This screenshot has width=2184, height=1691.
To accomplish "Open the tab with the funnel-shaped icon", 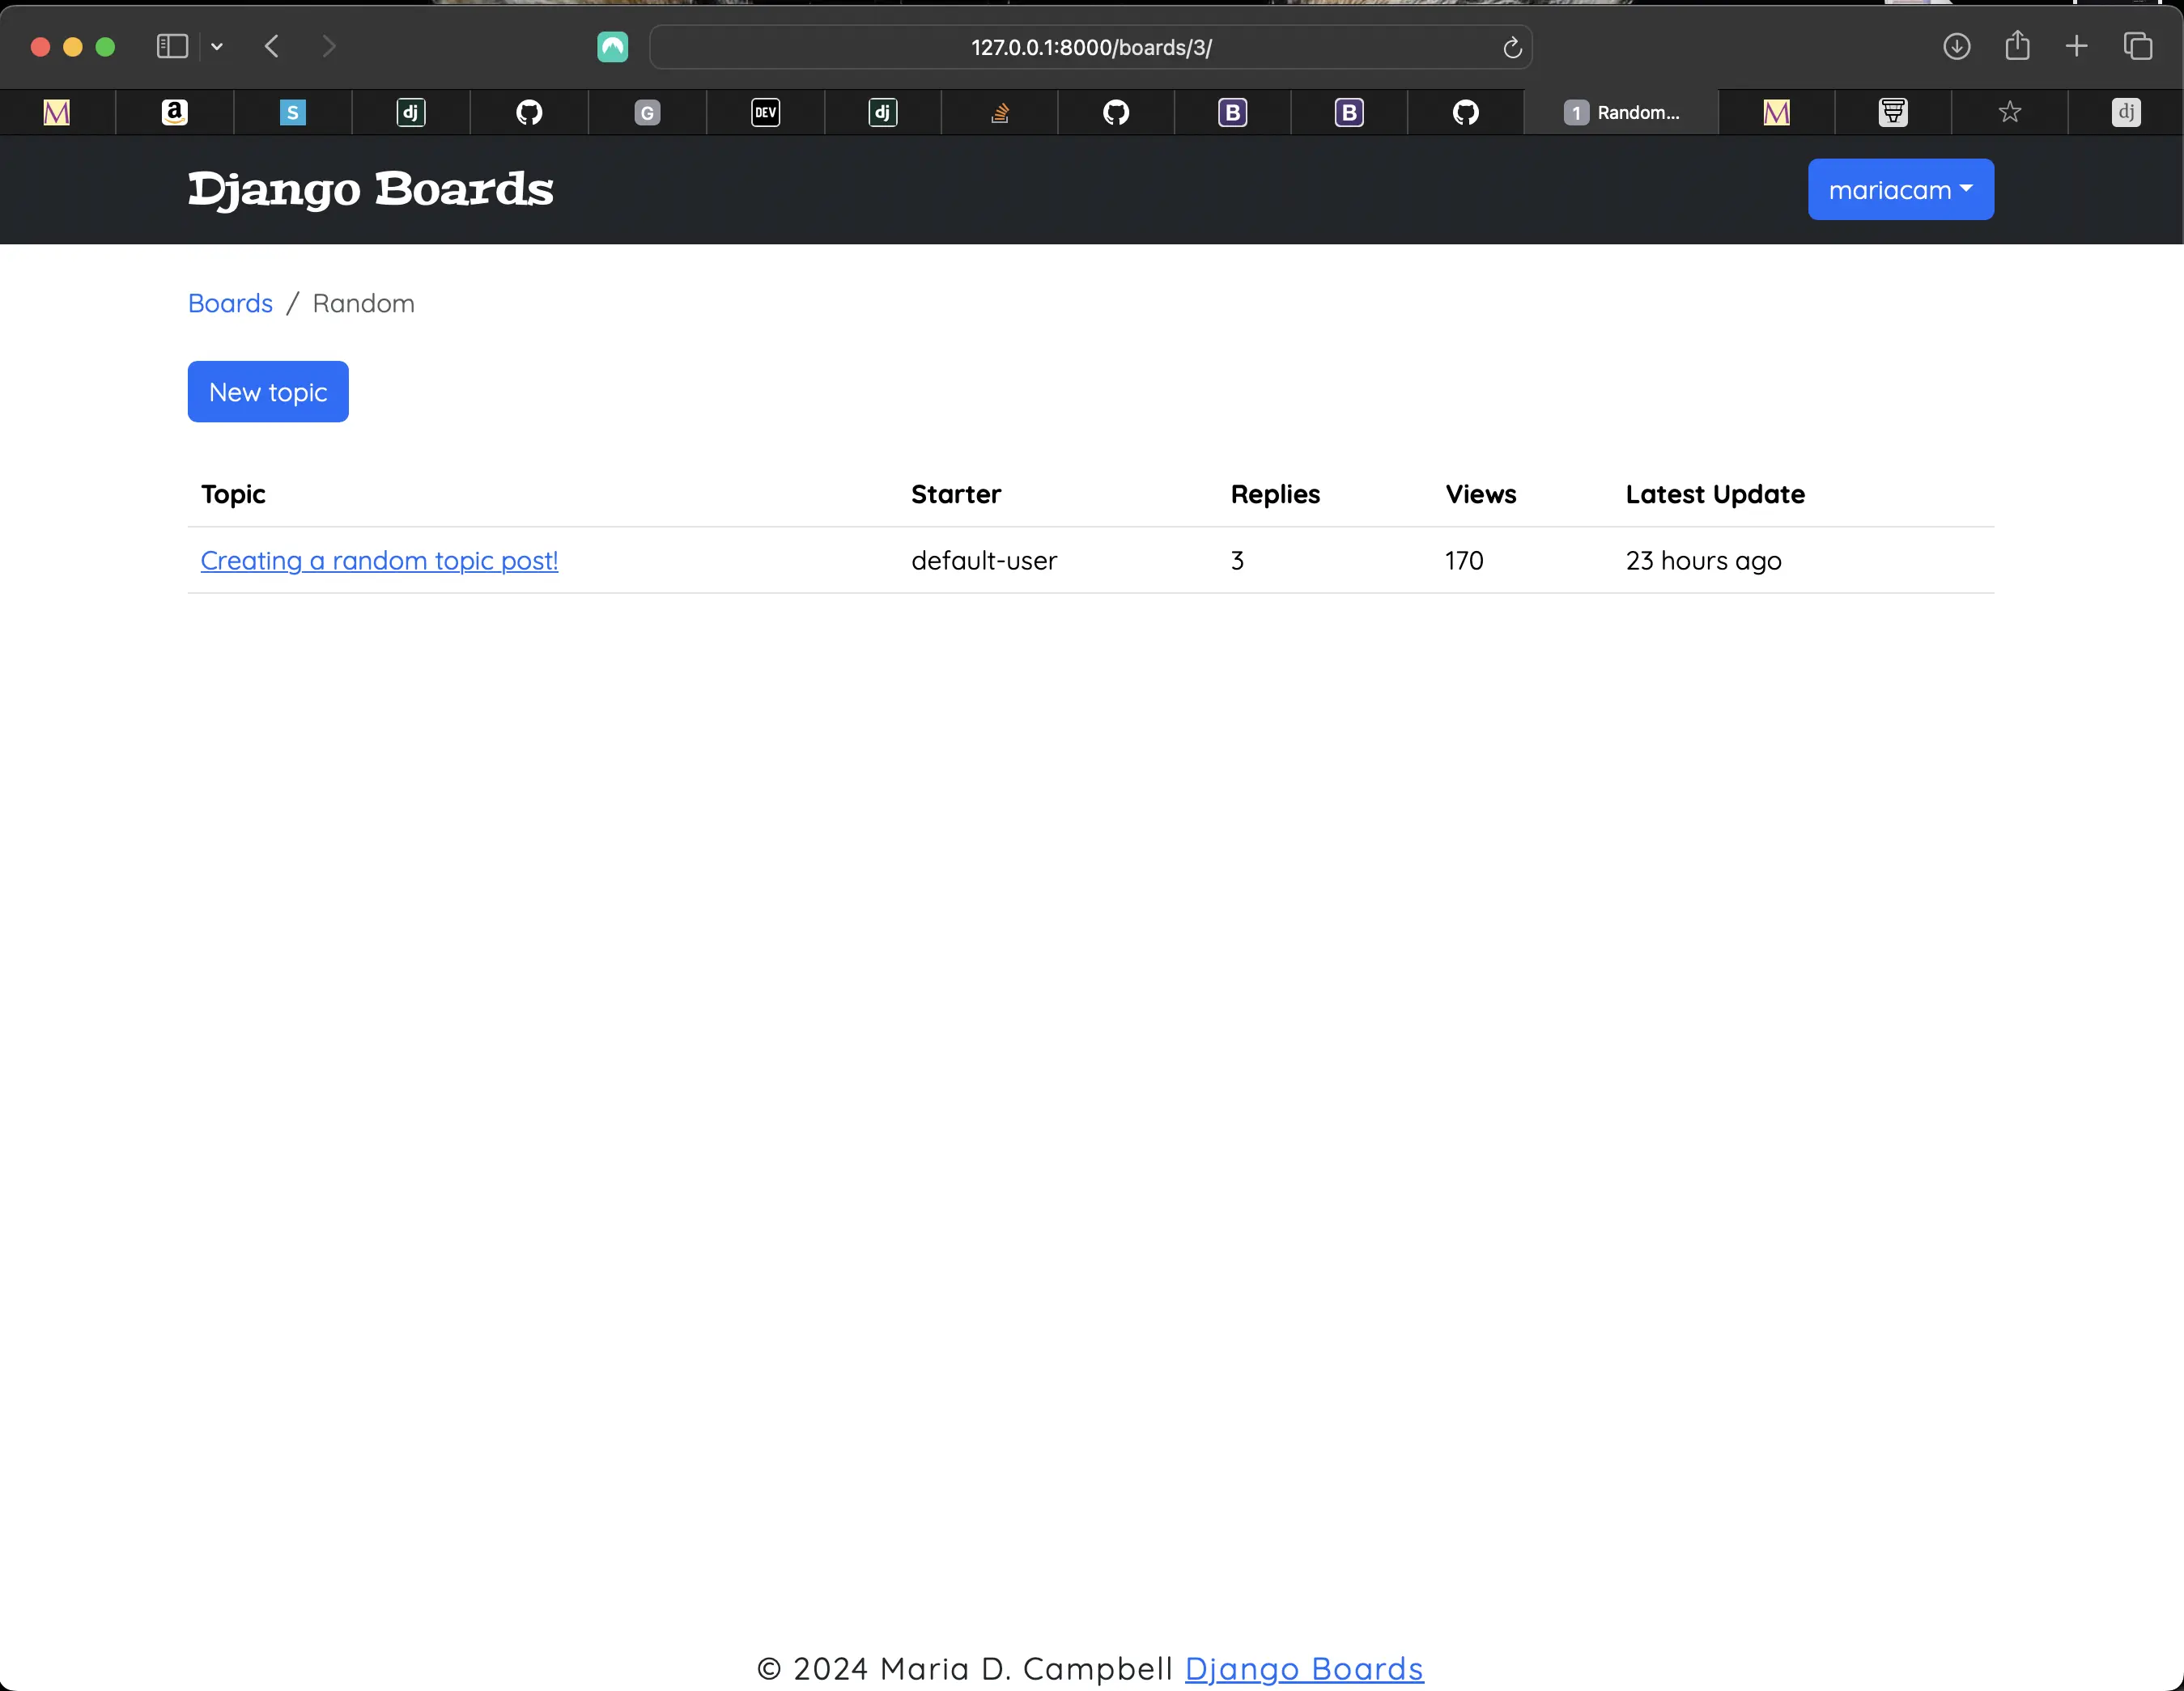I will click(x=1893, y=112).
